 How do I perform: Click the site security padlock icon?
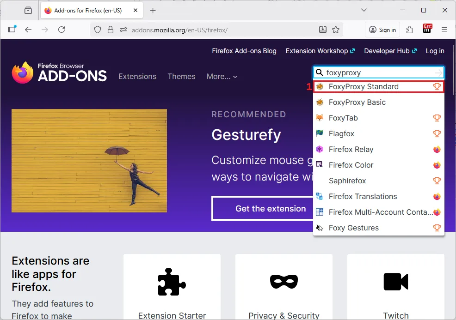click(110, 30)
